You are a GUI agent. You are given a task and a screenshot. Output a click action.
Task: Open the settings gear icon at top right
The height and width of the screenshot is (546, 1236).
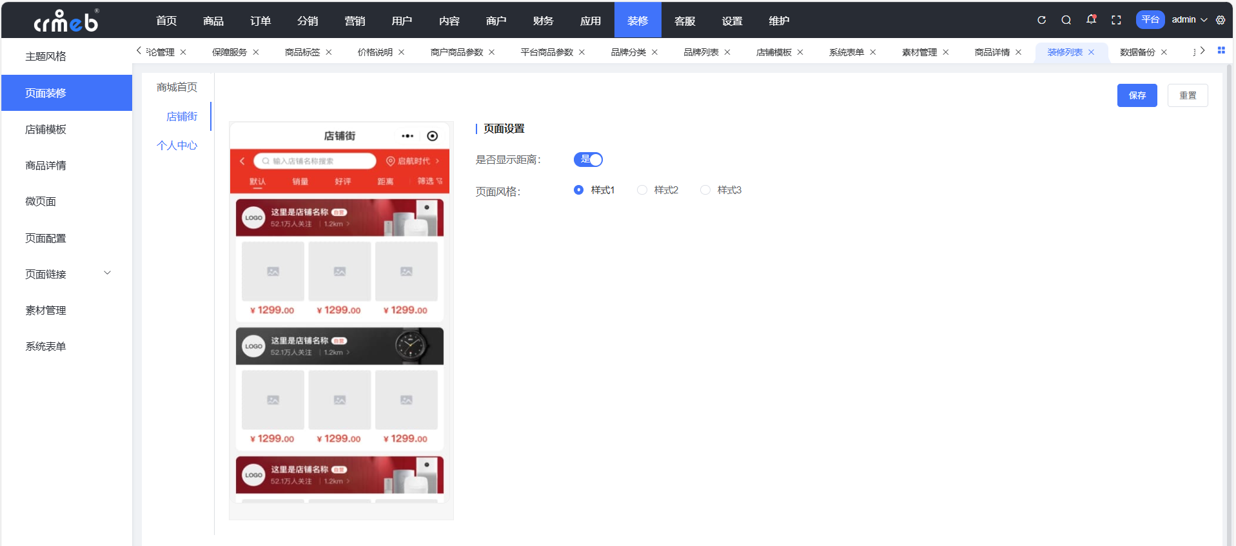(1221, 20)
